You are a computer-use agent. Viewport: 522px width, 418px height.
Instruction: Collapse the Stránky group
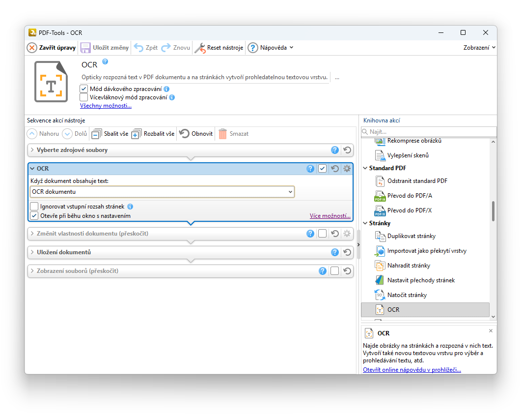pos(365,223)
